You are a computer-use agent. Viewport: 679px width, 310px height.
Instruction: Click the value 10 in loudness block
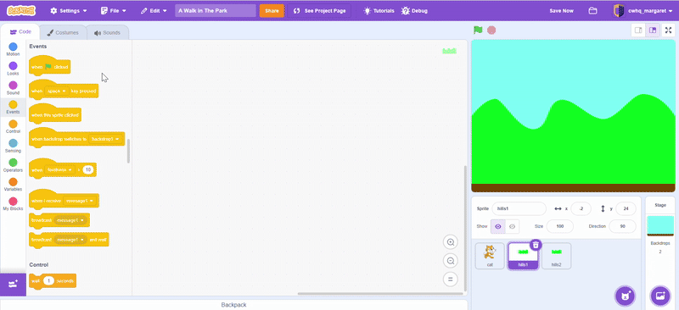tap(88, 170)
